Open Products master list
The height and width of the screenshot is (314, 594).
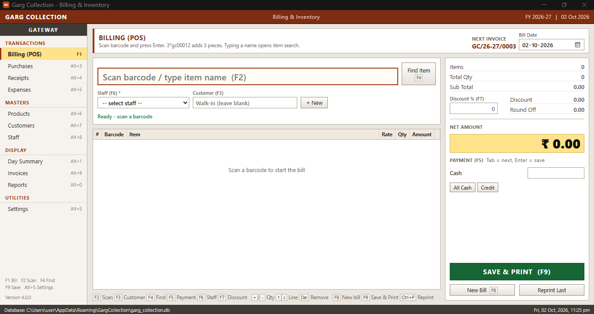pos(44,114)
